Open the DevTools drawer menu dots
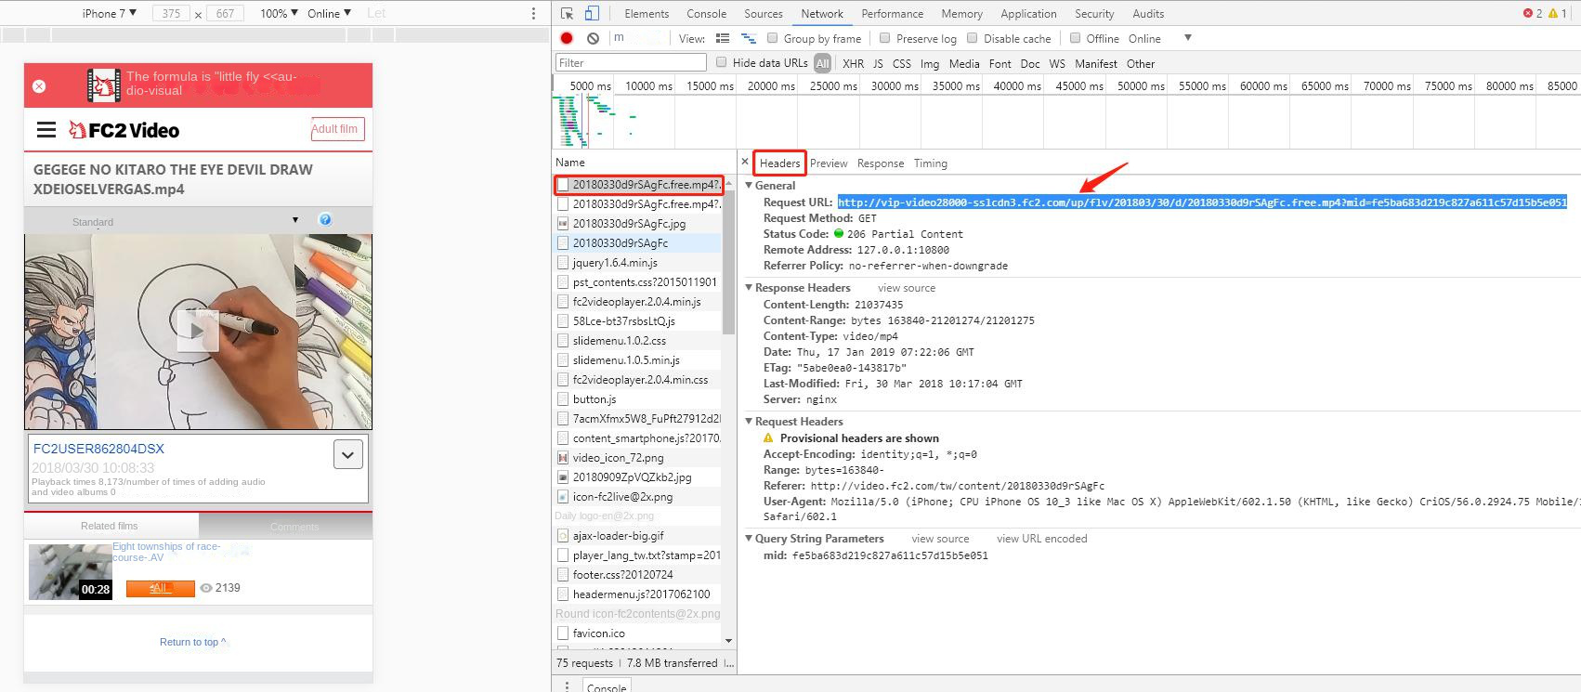The width and height of the screenshot is (1581, 692). point(567,685)
